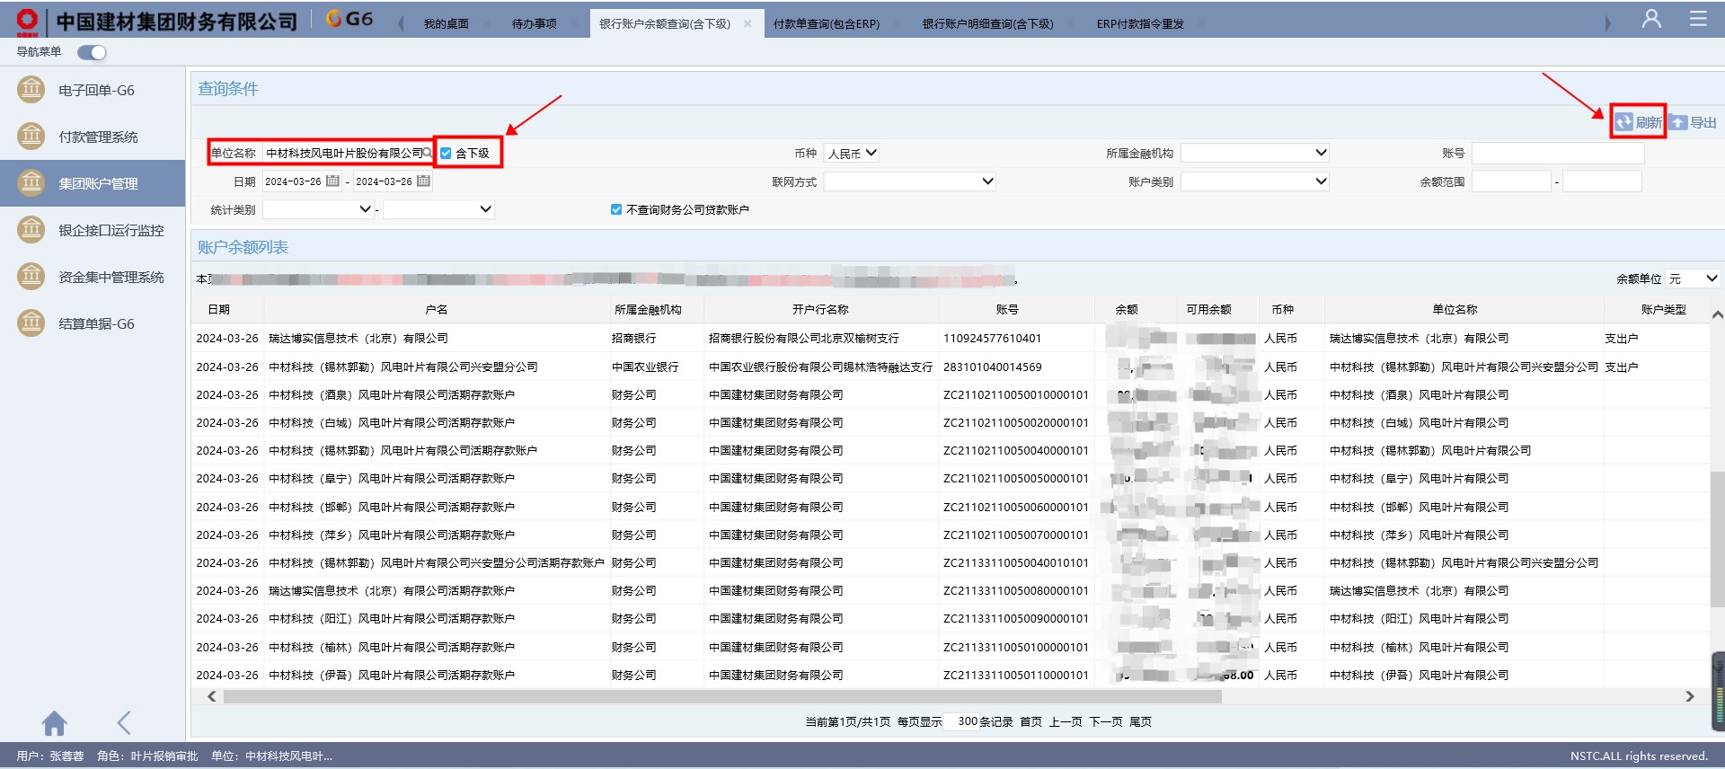Sort by 余额 column header
This screenshot has width=1725, height=769.
tap(1127, 310)
